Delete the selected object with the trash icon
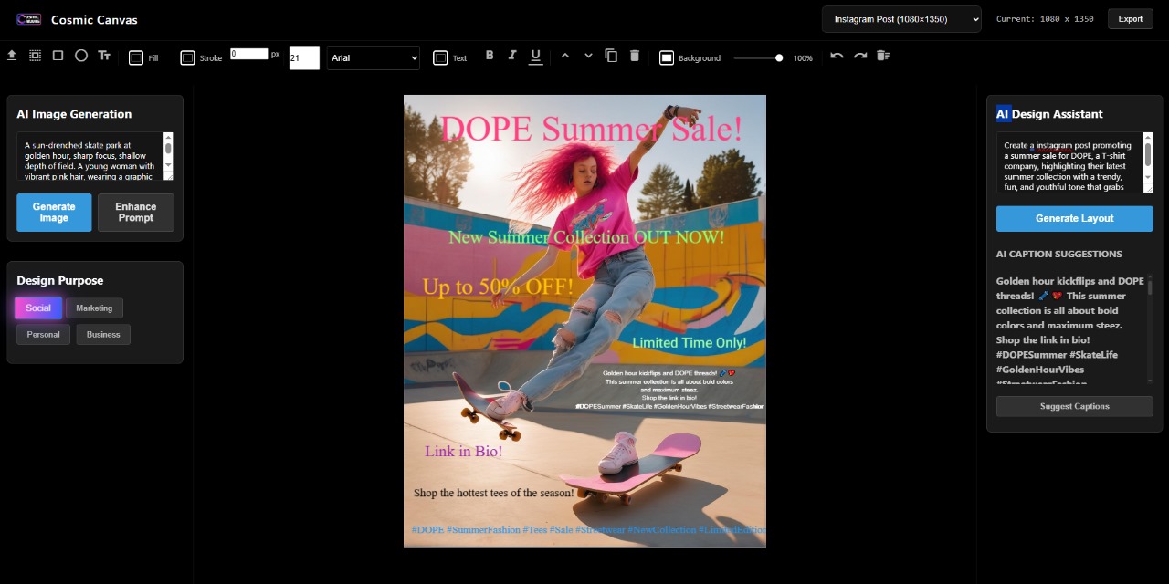Image resolution: width=1169 pixels, height=584 pixels. [x=635, y=56]
